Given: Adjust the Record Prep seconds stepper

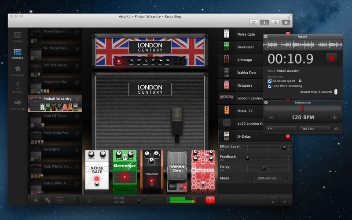Looking at the screenshot, I should click(336, 92).
